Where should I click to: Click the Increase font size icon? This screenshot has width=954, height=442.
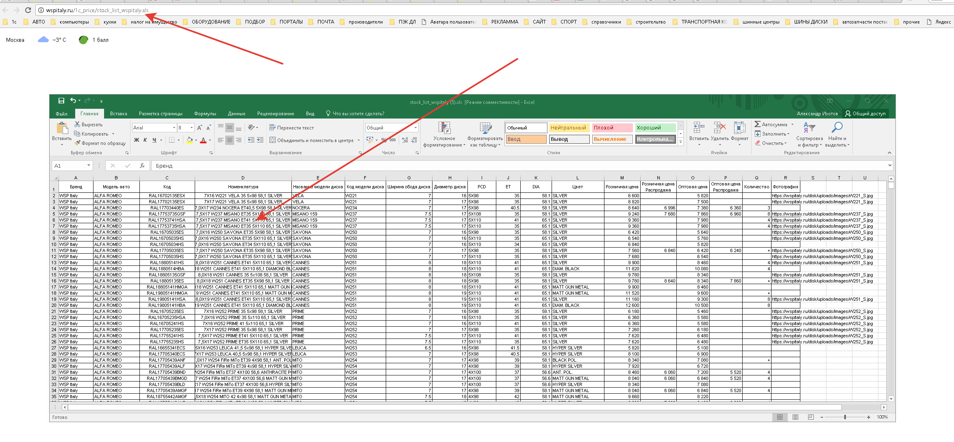[x=200, y=128]
